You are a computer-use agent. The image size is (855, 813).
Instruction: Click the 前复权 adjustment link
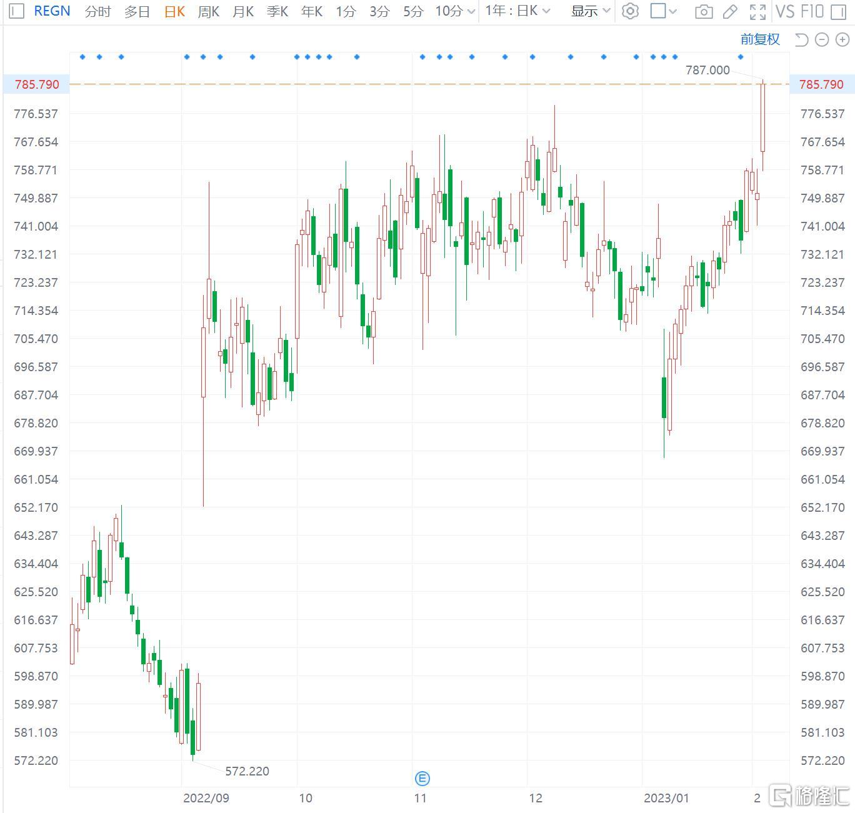click(x=760, y=39)
